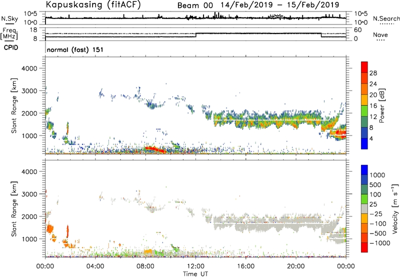Click the N.Sky legend label
This screenshot has width=400, height=277.
click(9, 18)
